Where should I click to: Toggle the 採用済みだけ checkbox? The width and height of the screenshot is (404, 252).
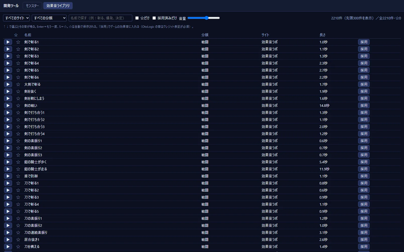point(154,18)
